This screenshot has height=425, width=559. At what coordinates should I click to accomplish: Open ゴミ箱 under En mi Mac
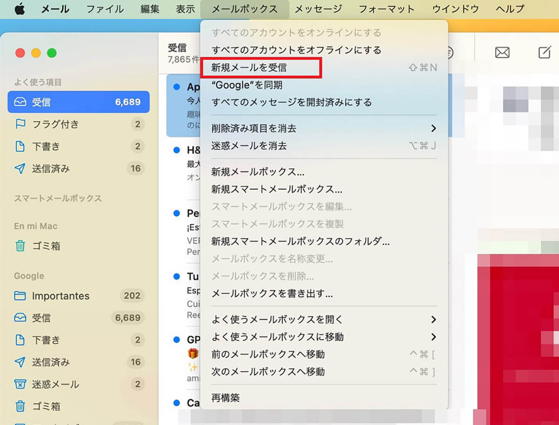click(x=78, y=246)
